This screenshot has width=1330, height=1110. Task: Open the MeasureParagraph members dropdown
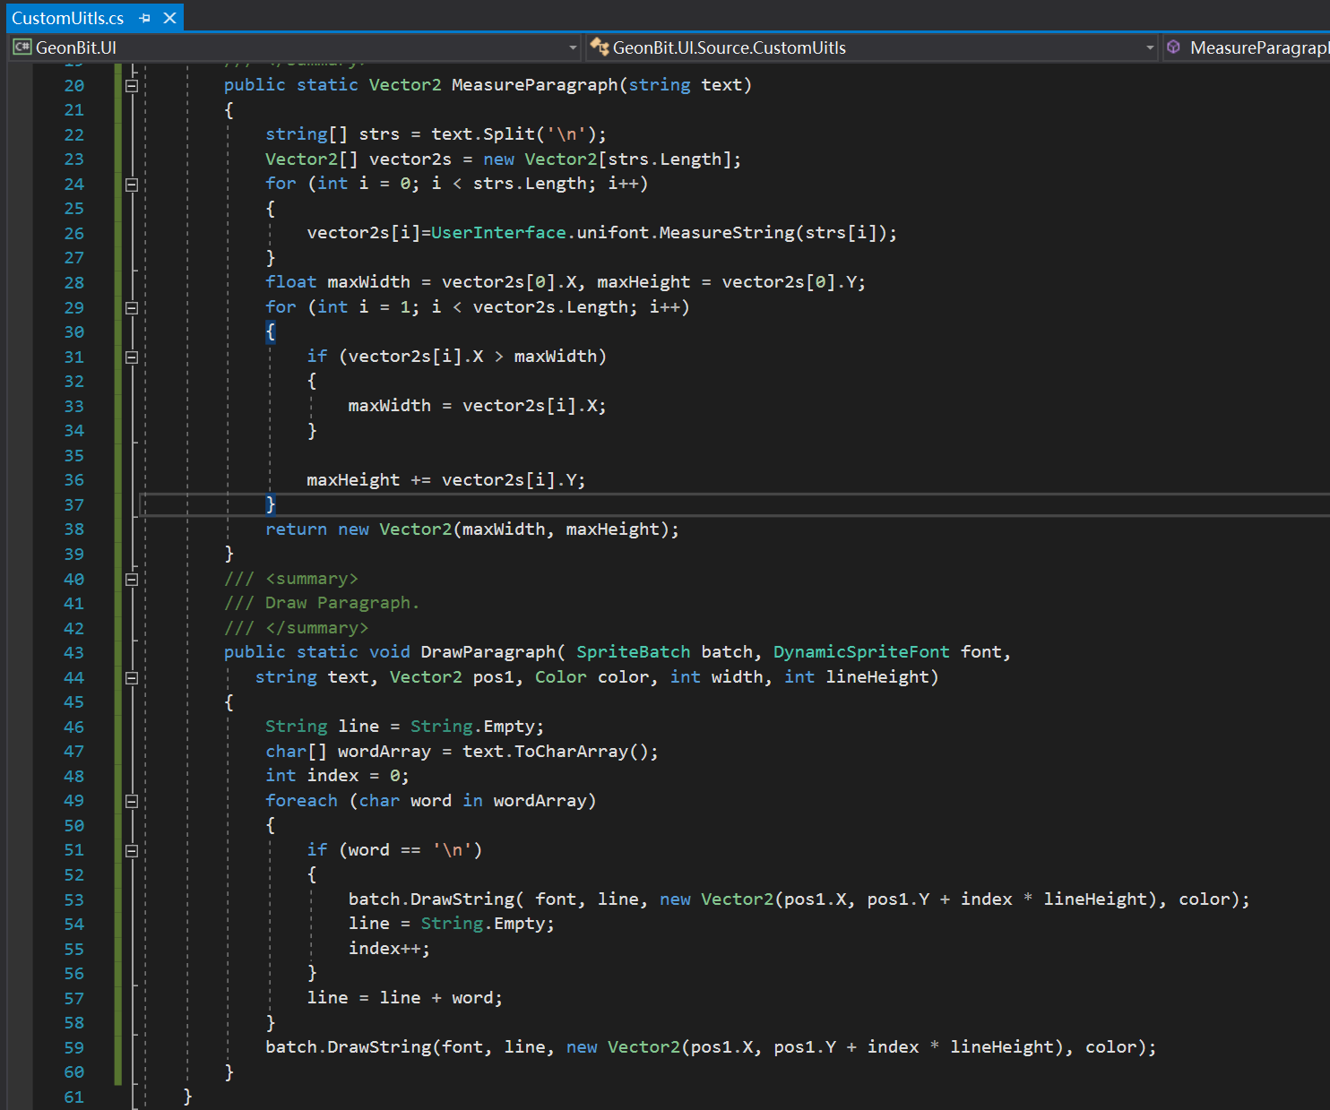click(x=1323, y=47)
